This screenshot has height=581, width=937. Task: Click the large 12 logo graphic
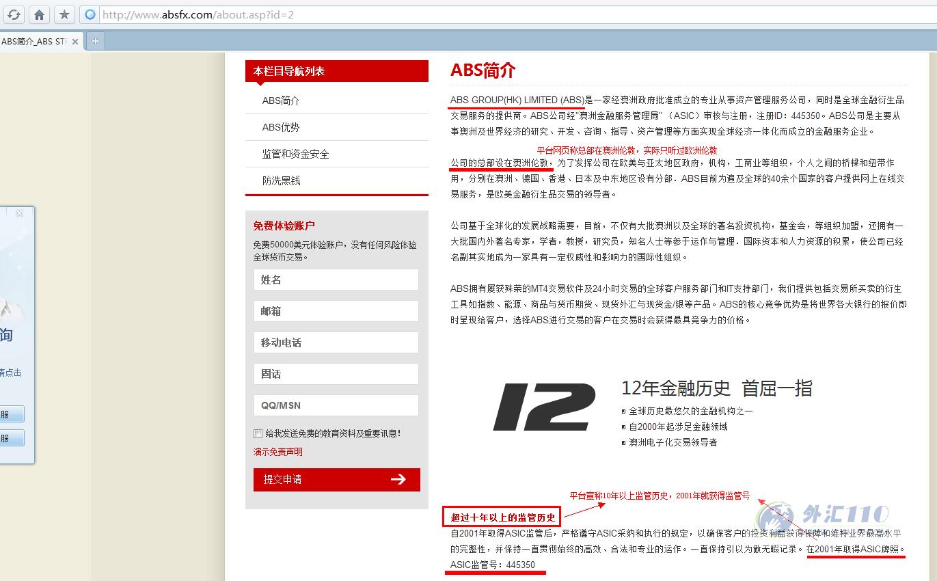pyautogui.click(x=545, y=407)
